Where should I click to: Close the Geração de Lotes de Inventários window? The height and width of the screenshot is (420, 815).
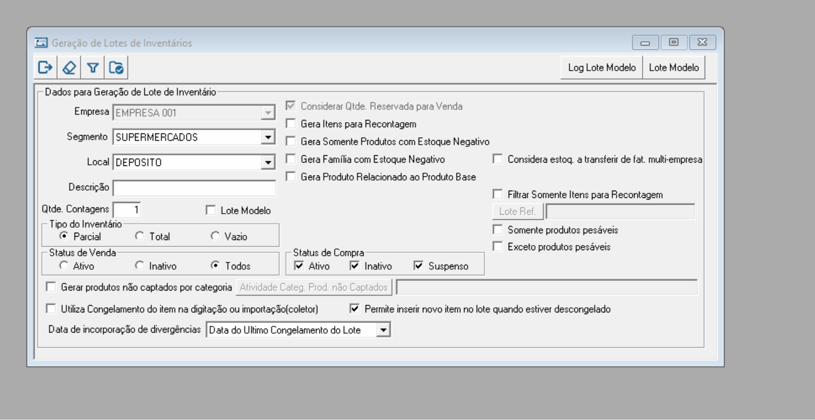click(702, 43)
